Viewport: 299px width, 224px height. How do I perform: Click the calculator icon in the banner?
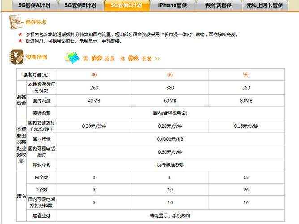tap(72, 57)
